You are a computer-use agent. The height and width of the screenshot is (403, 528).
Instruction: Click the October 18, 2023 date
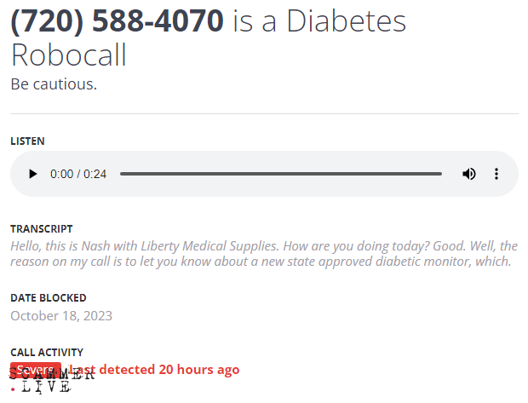click(61, 316)
